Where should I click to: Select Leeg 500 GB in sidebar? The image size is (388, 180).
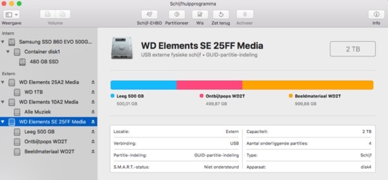(x=39, y=132)
